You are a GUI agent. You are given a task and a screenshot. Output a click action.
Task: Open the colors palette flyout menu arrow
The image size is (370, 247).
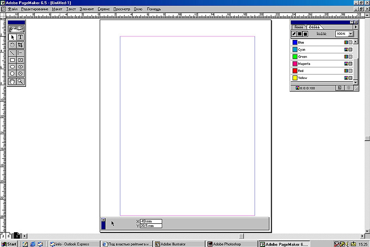tap(356, 27)
